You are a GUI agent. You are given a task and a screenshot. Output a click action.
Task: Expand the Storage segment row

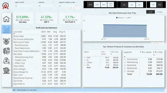click(125, 71)
